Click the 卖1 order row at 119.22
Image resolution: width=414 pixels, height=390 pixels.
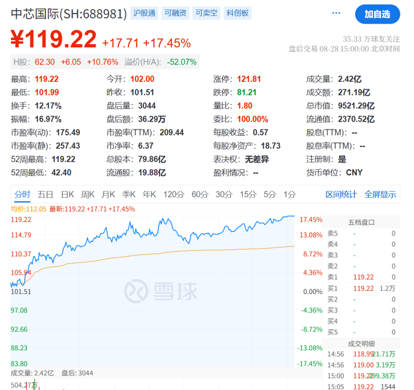(361, 277)
